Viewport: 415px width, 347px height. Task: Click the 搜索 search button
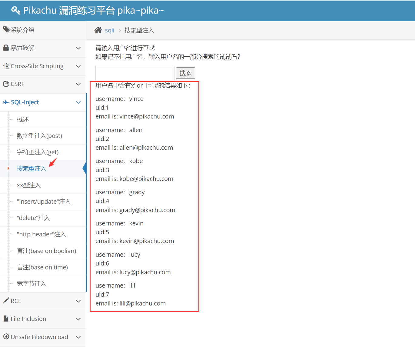point(185,73)
